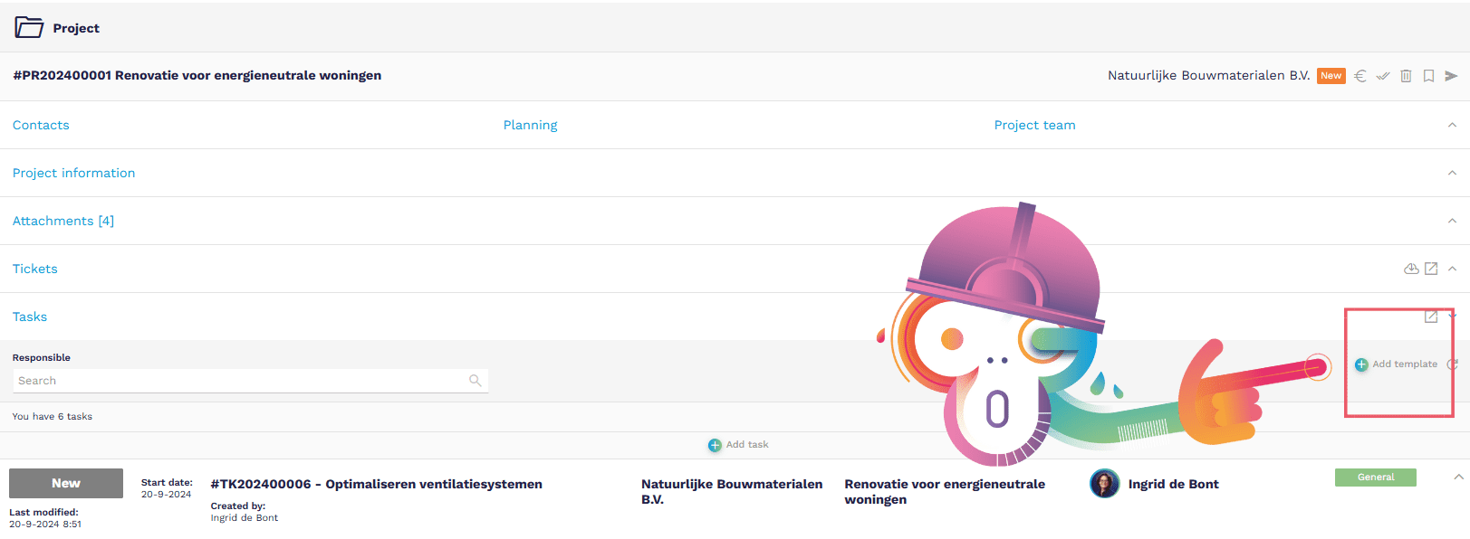Screen dimensions: 1470x539
Task: Collapse the Contacts section chevron
Action: pyautogui.click(x=1452, y=125)
